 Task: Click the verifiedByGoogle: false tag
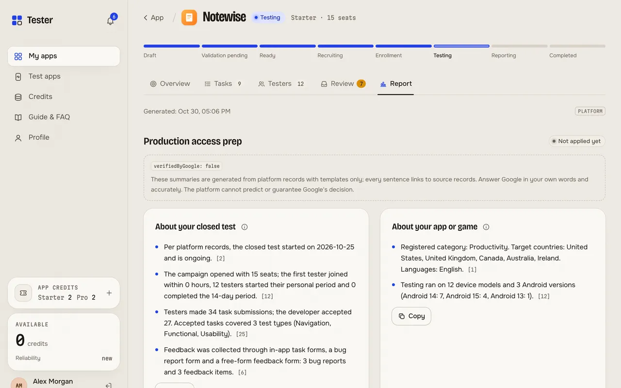[187, 166]
